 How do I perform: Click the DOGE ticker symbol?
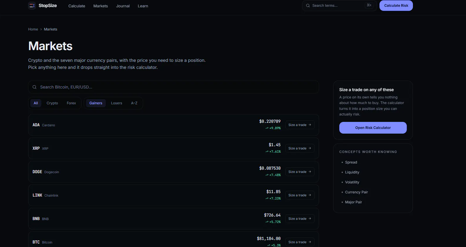point(37,172)
